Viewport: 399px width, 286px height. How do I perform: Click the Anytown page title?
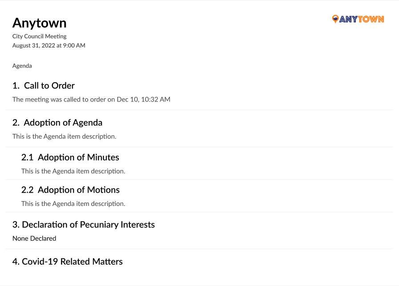pos(40,23)
